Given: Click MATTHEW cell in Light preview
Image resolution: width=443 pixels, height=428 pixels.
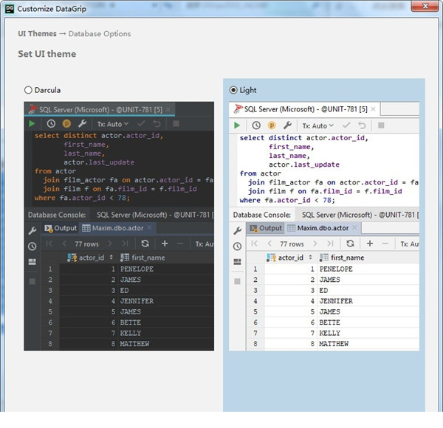Looking at the screenshot, I should pyautogui.click(x=368, y=344).
